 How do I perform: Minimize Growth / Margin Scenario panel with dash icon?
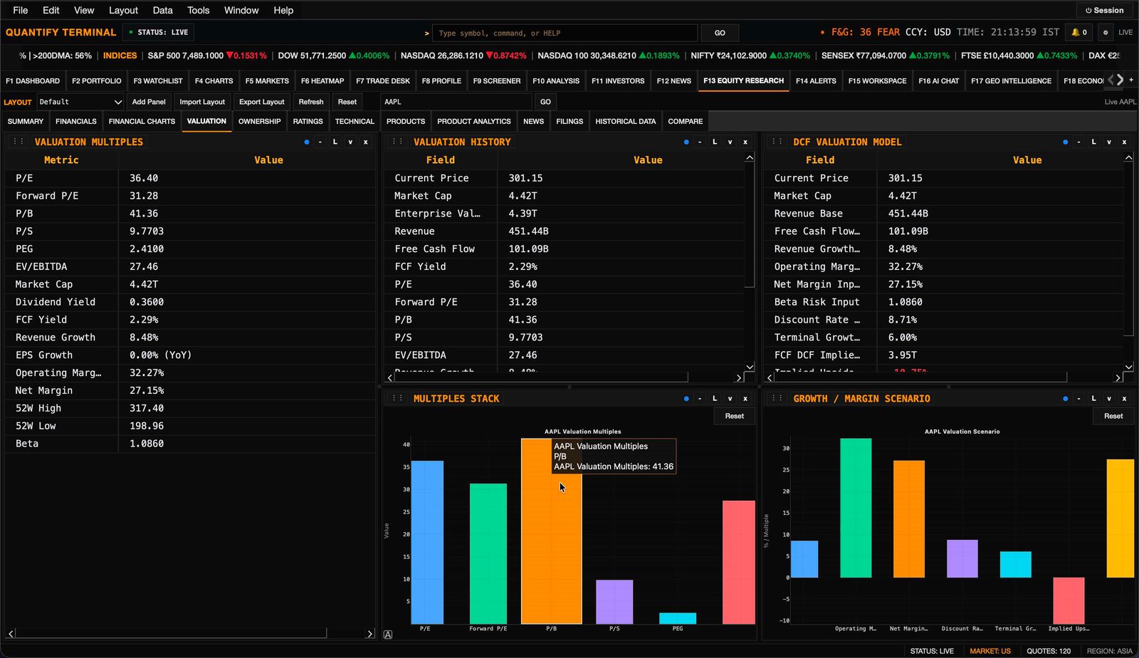pyautogui.click(x=1079, y=399)
